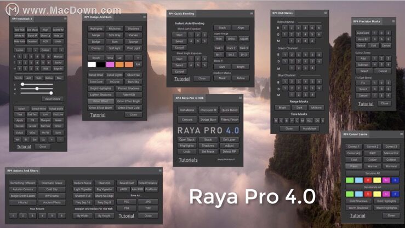
Task: Click Dark 2 in Quick Blending
Action: click(231, 48)
